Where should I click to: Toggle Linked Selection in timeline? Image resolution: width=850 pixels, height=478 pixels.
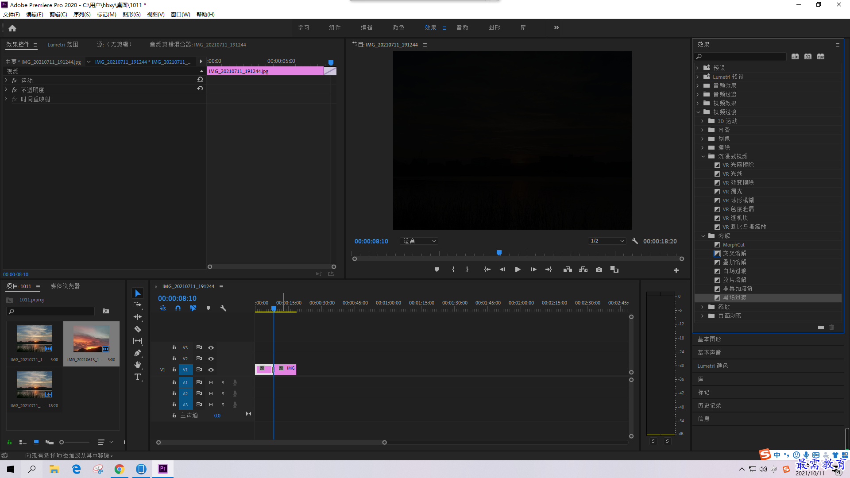pyautogui.click(x=193, y=308)
